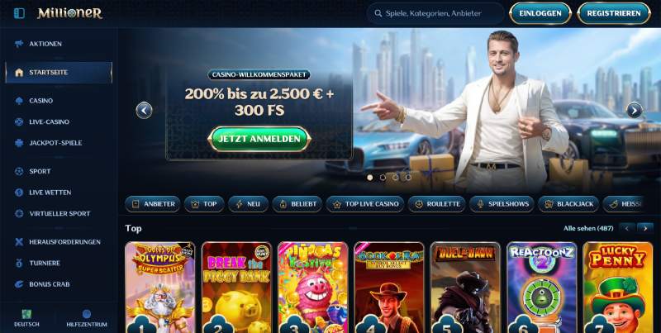
Task: Focus the Spiele, Kategorien, Anbieter search field
Action: pyautogui.click(x=435, y=13)
